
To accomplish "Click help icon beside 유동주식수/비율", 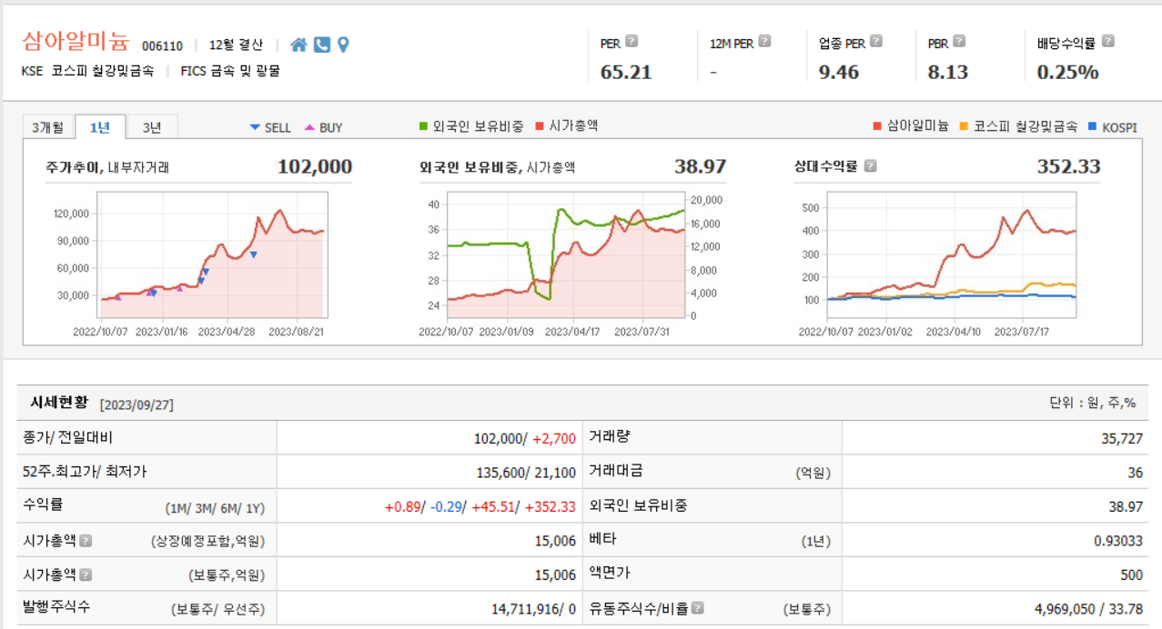I will [697, 608].
